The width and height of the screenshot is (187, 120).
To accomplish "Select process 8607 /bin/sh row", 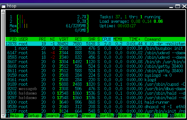I will point(95,62).
